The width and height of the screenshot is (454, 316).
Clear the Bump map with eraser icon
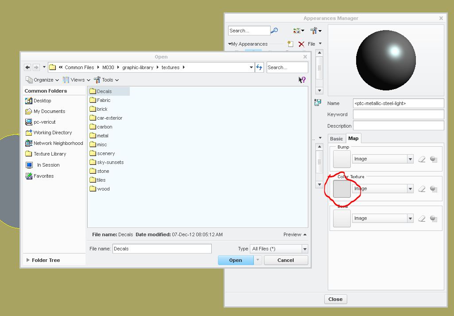pyautogui.click(x=422, y=159)
